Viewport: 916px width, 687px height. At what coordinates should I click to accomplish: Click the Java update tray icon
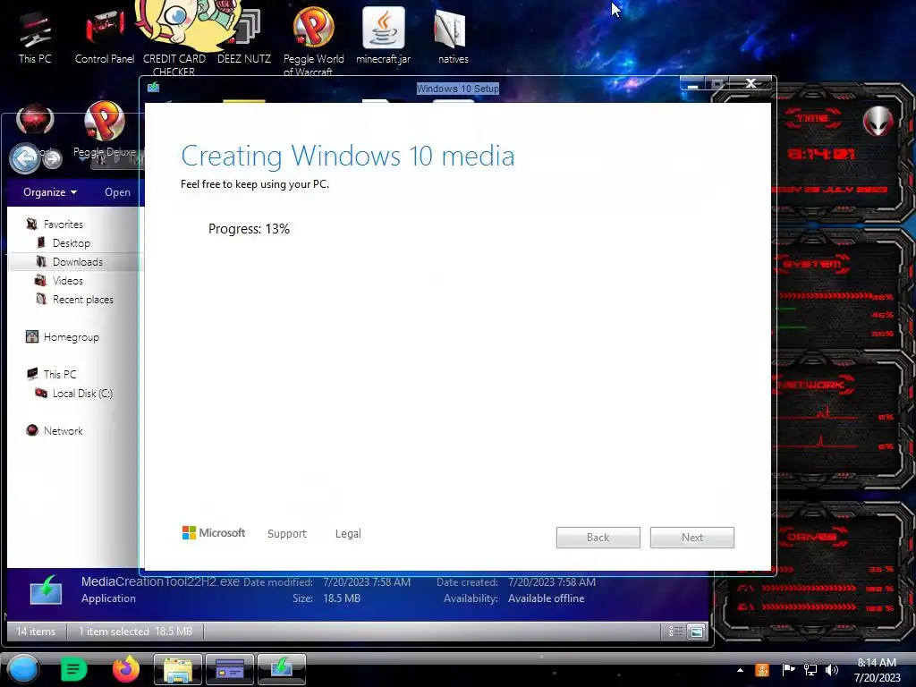[762, 670]
